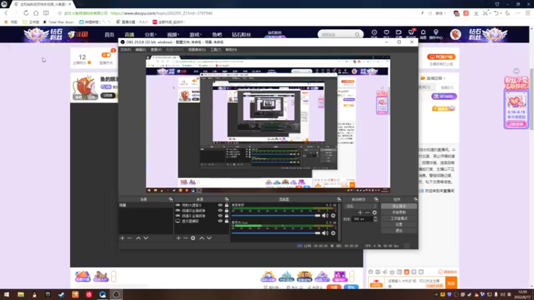Click the crown icon in the chat toolbar
Screen dimensions: 534x300
(x=392, y=272)
